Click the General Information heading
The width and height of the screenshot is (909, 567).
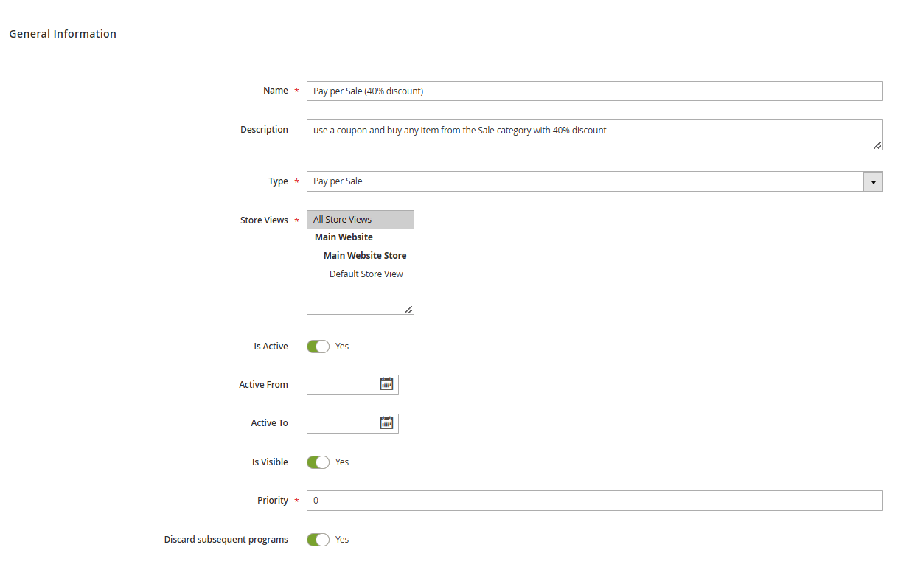[x=63, y=33]
